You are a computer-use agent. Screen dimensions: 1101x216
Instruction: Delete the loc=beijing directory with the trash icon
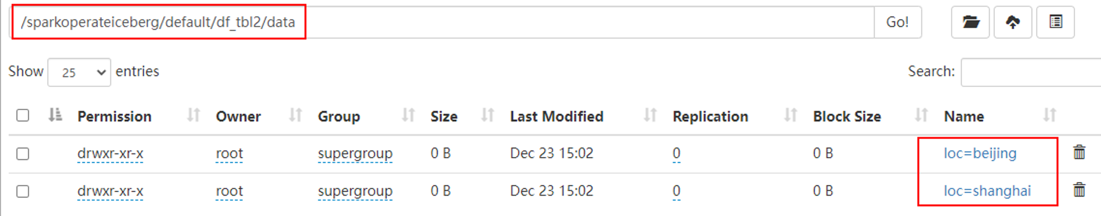pos(1079,152)
